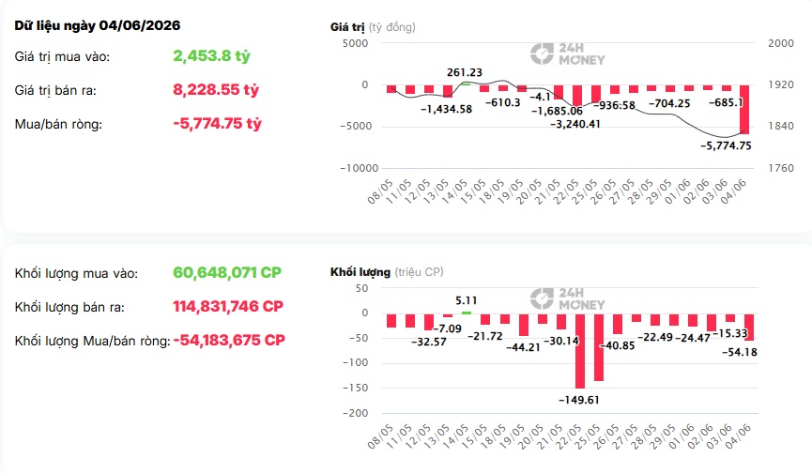Click the Dữ liệu ngày 04/06/2026 heading
Viewport: 812px width, 473px height.
point(98,25)
